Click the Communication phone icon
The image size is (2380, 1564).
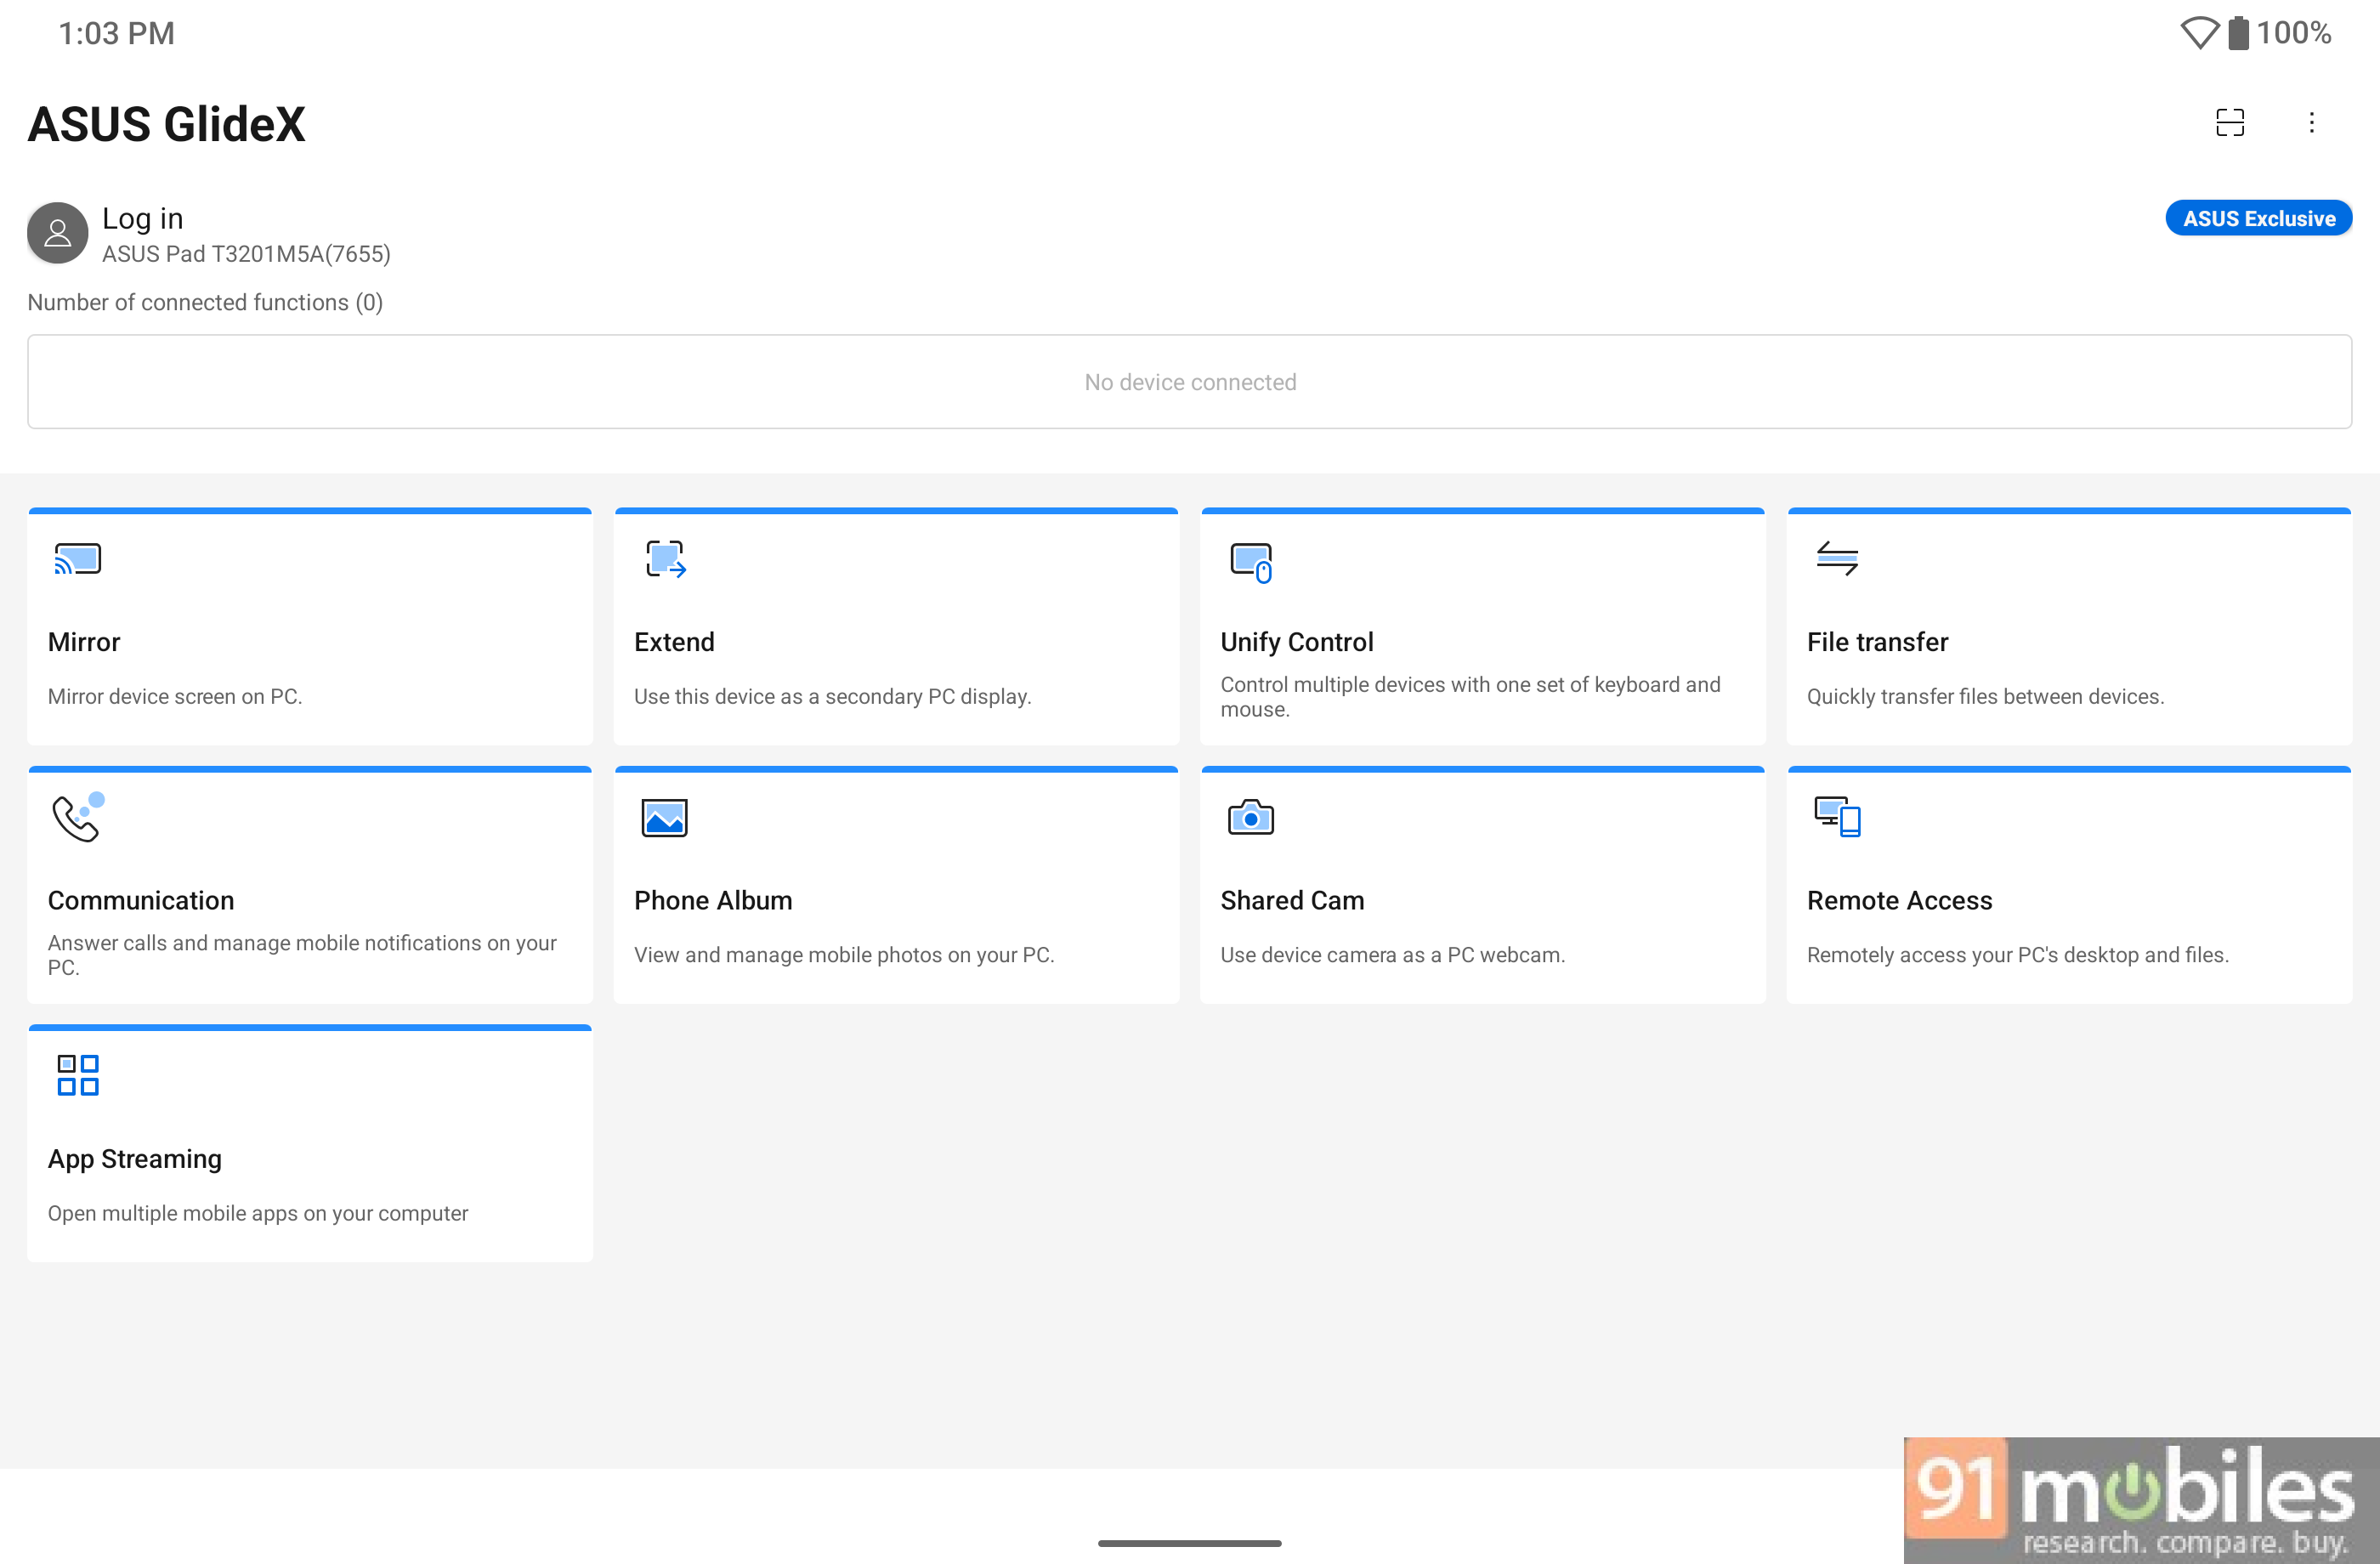tap(78, 817)
